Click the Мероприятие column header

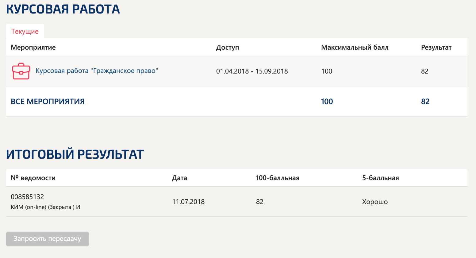[x=33, y=47]
